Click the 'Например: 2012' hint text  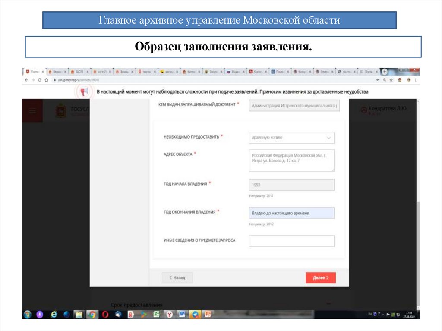[x=261, y=224]
